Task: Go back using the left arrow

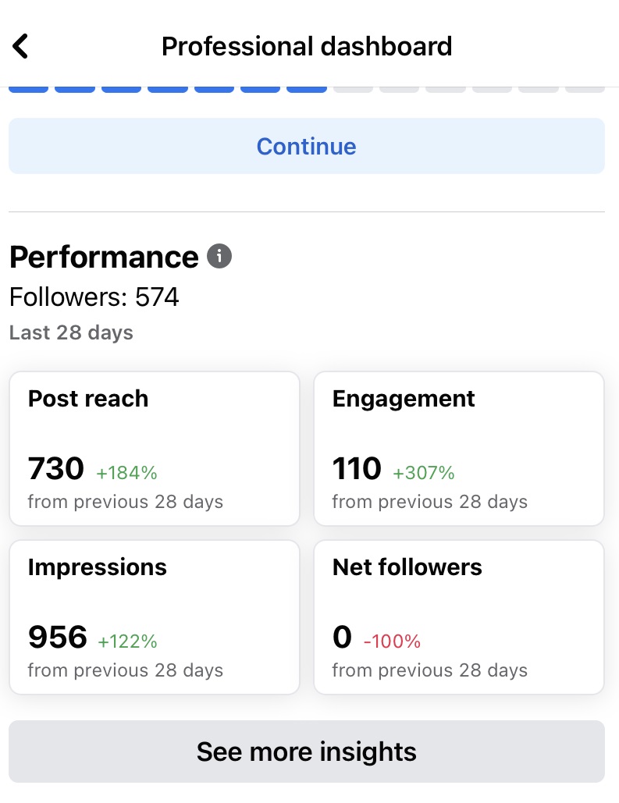Action: click(21, 46)
